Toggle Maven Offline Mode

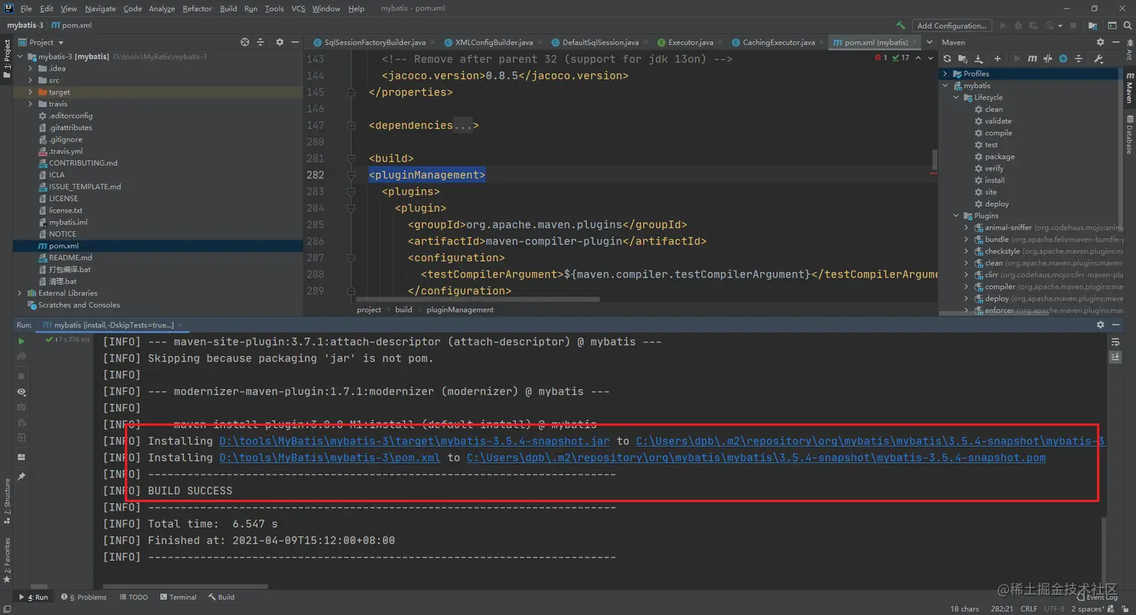pyautogui.click(x=1047, y=59)
